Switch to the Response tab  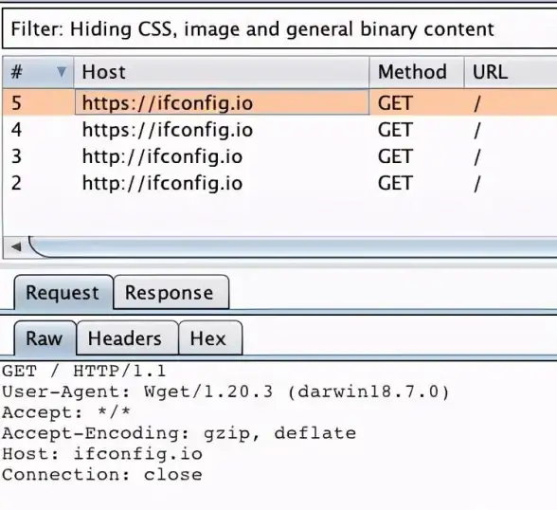click(171, 293)
